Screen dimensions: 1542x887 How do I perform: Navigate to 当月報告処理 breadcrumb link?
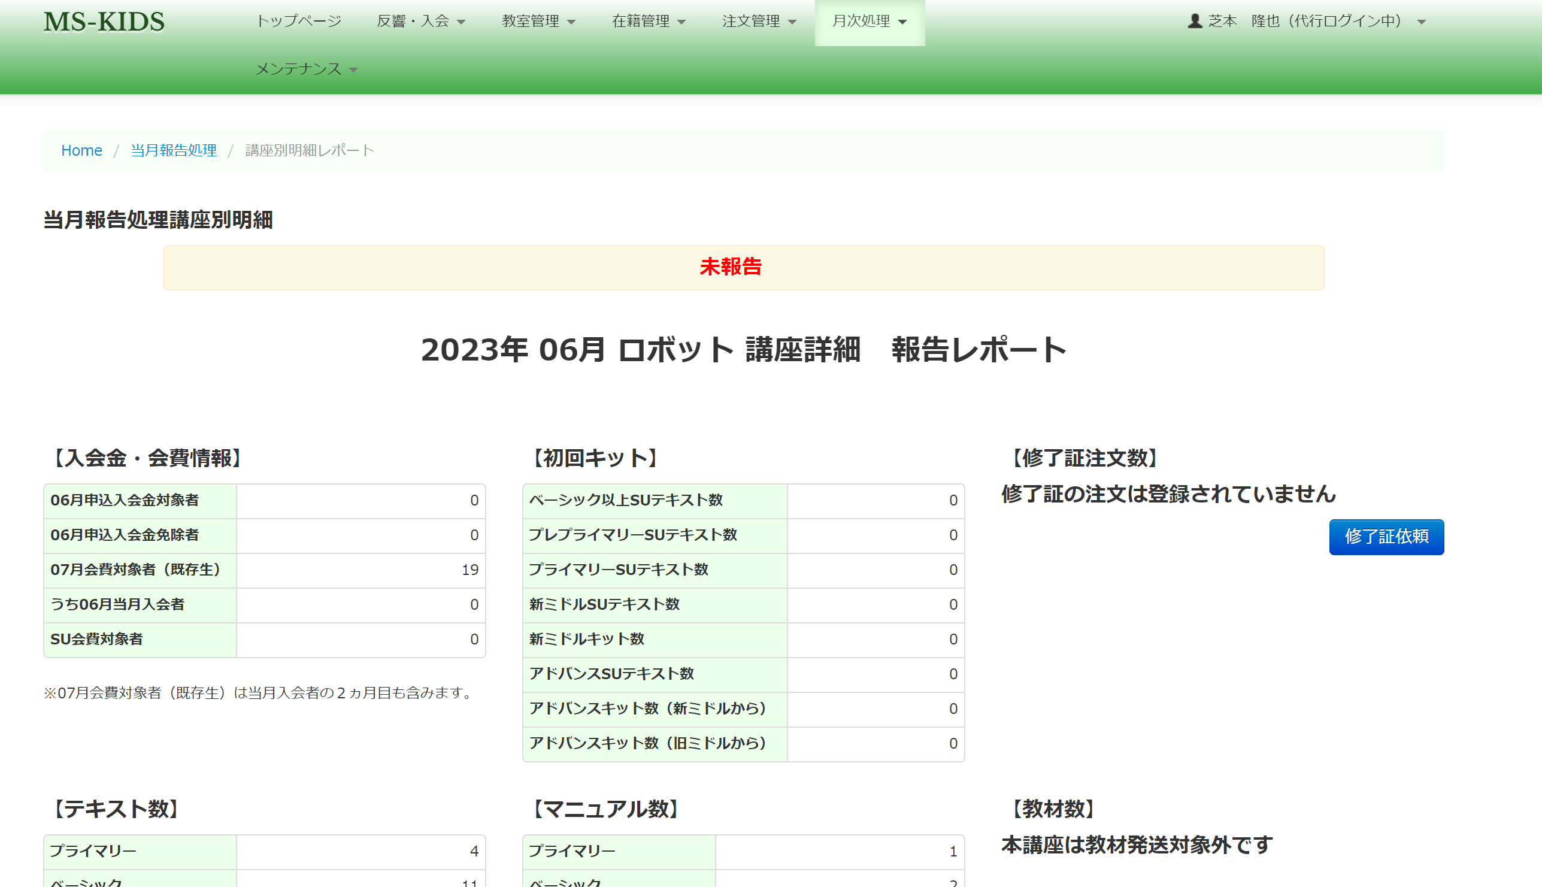(174, 150)
